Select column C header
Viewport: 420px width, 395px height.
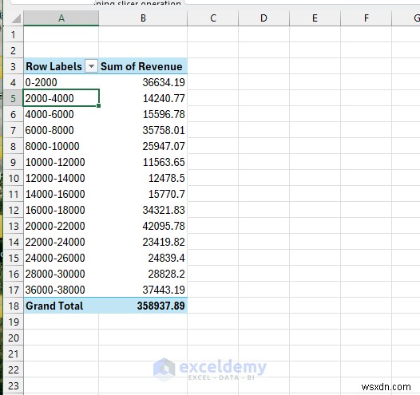[x=213, y=18]
